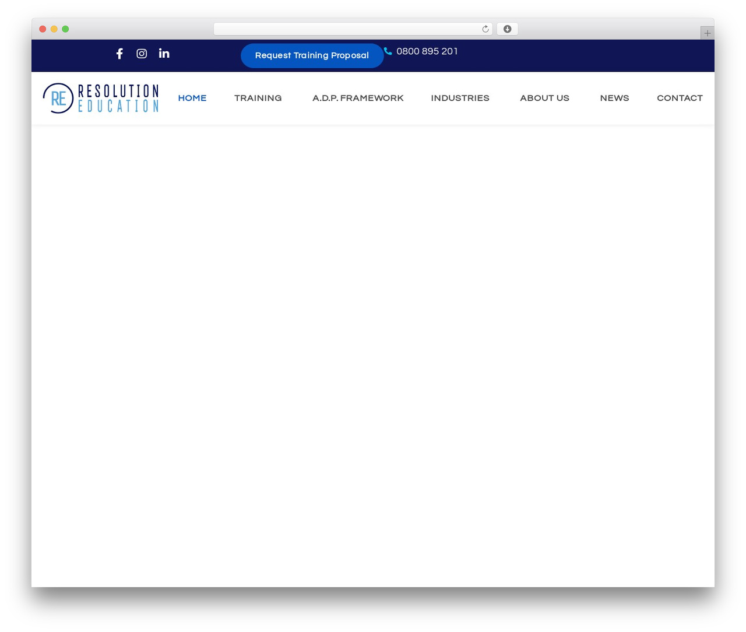This screenshot has height=632, width=746.
Task: Click the browser reload icon
Action: 485,29
